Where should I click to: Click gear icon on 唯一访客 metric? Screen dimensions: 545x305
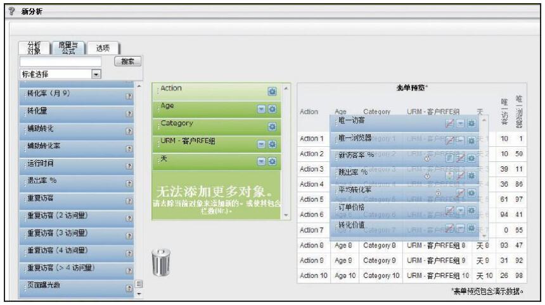point(471,121)
